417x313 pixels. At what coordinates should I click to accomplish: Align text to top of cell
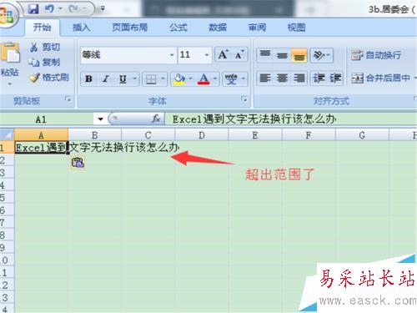(x=265, y=55)
